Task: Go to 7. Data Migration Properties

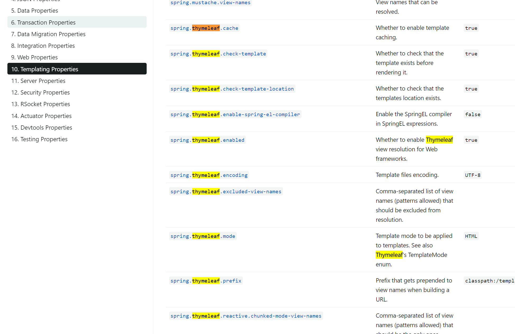Action: coord(48,34)
